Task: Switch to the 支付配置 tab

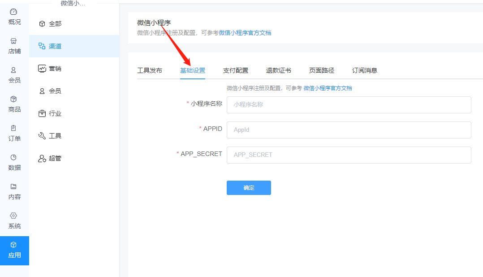Action: tap(236, 70)
